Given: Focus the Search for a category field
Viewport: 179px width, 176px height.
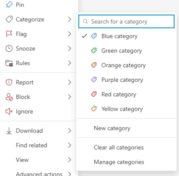Looking at the screenshot, I should click(126, 21).
